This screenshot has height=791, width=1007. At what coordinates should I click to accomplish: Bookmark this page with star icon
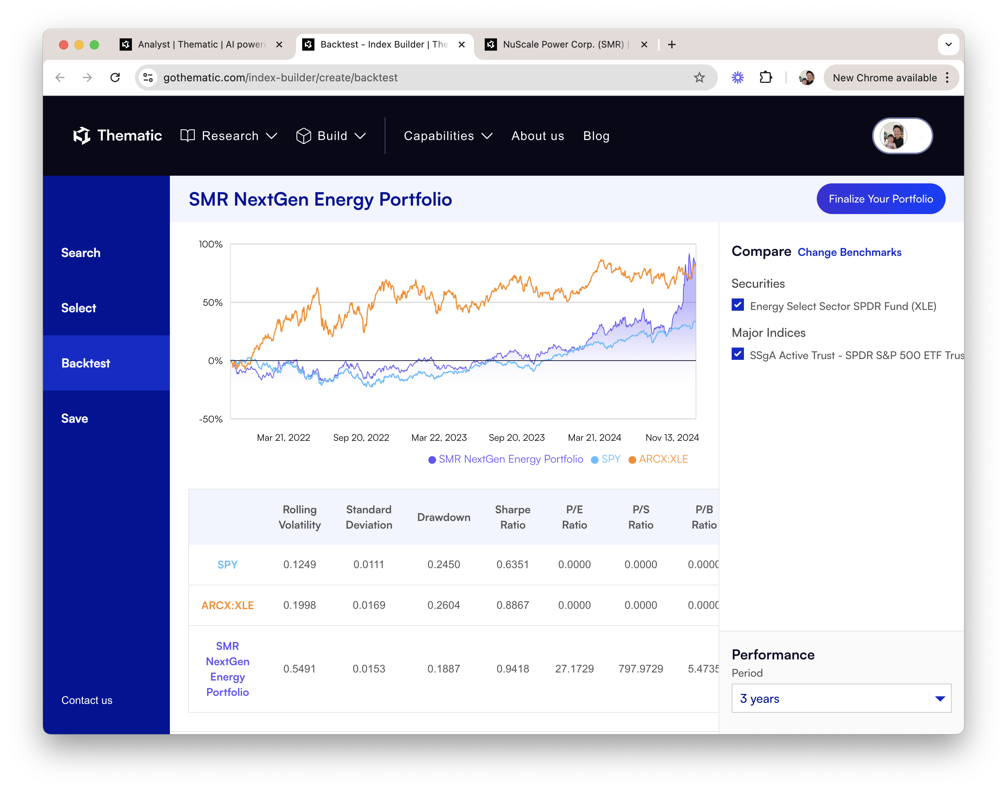pos(699,77)
